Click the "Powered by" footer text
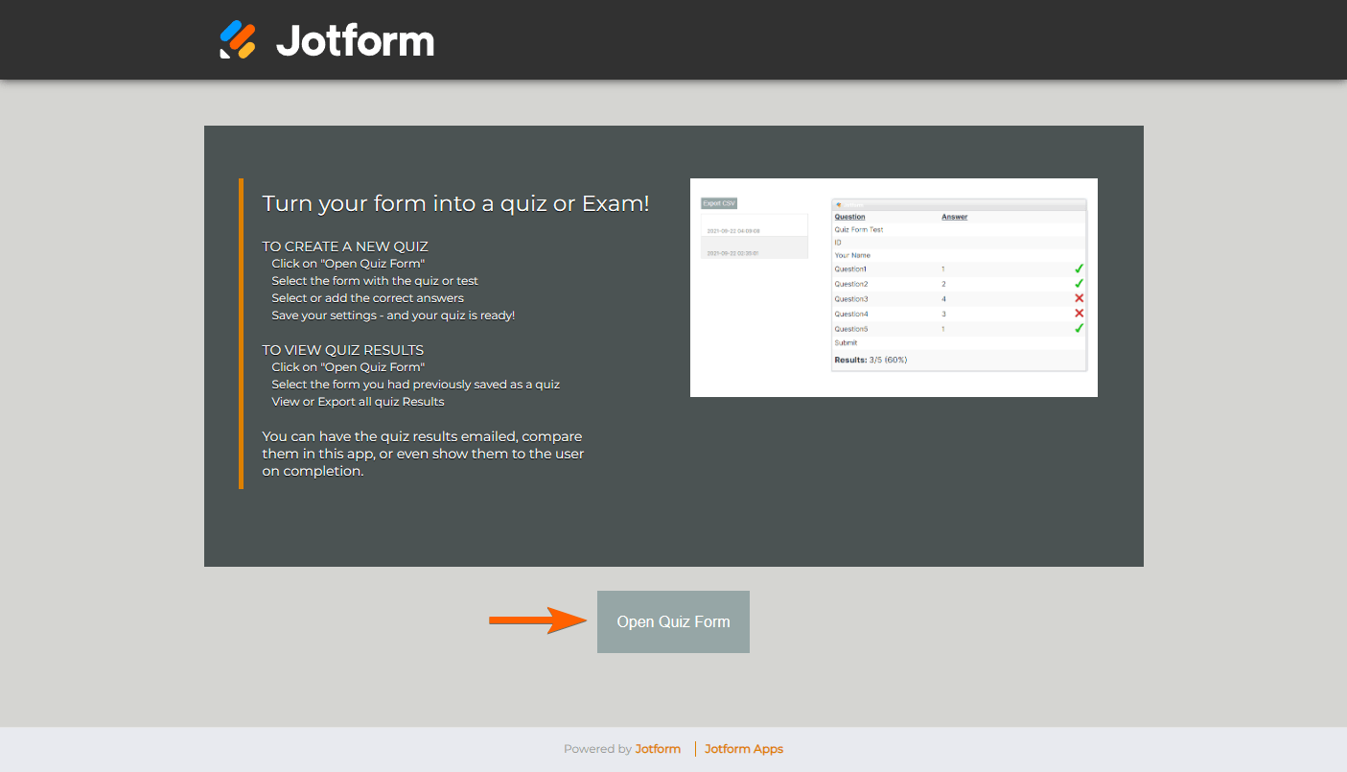 [597, 749]
